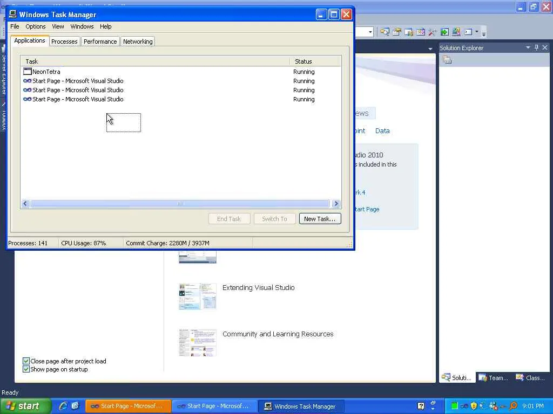Click the Object Browser toolbar icon
This screenshot has width=553, height=414.
421,32
